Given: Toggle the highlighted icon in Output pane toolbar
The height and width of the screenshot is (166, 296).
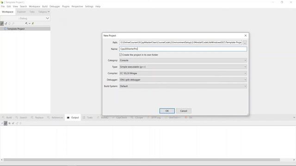Looking at the screenshot, I should click(6, 123).
